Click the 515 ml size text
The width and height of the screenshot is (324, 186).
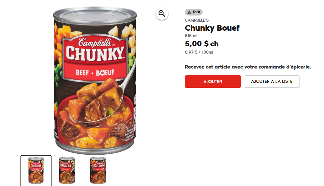click(191, 36)
